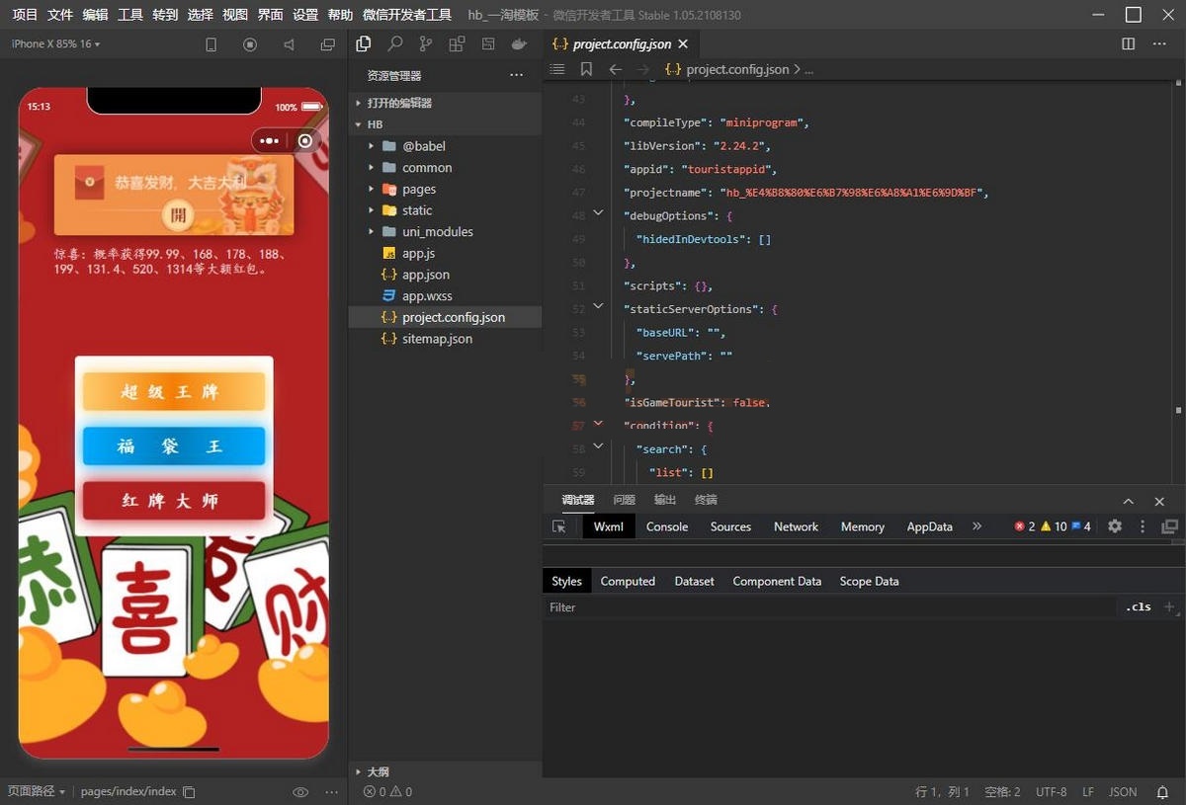Screen dimensions: 1186x805
Task: Click the simulator stop/record circle icon
Action: pyautogui.click(x=250, y=44)
